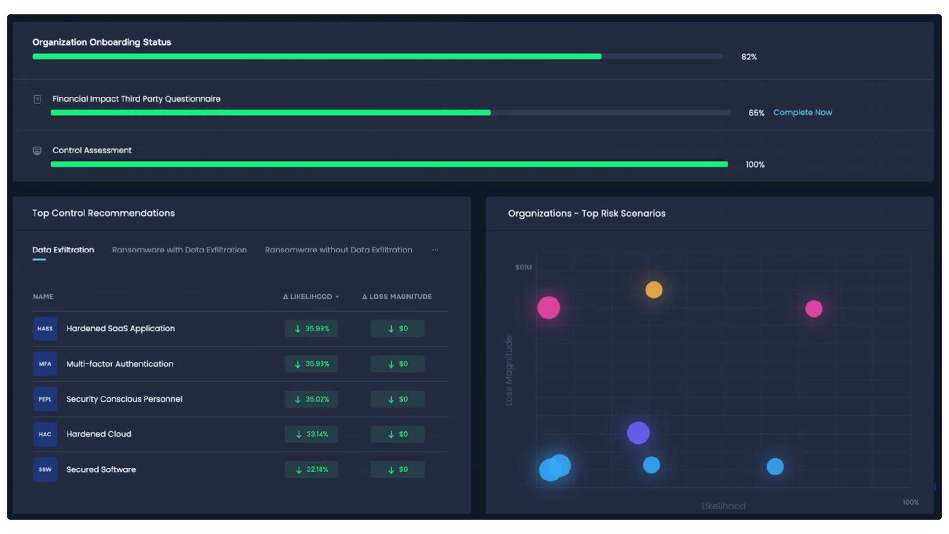Click the Complete Now link
Screen dimensions: 949x534
pyautogui.click(x=803, y=112)
